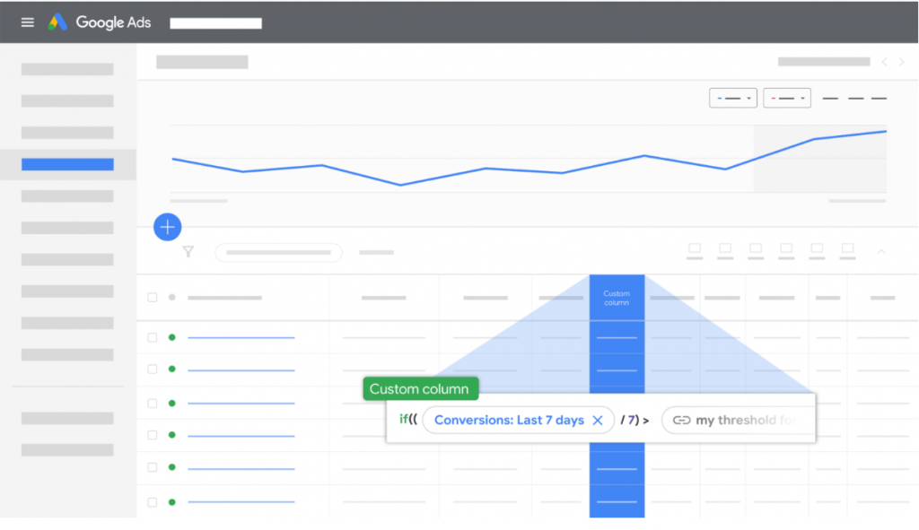Open the blue metric dropdown above chart

(x=733, y=98)
